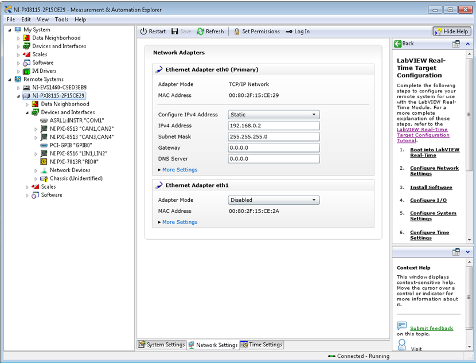Click the Remote Systems icon
Viewport: 476px width, 363px height.
pyautogui.click(x=18, y=79)
